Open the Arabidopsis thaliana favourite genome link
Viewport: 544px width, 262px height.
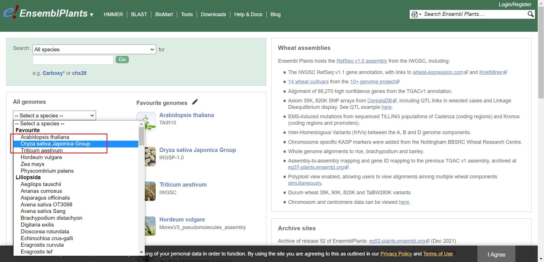(186, 115)
